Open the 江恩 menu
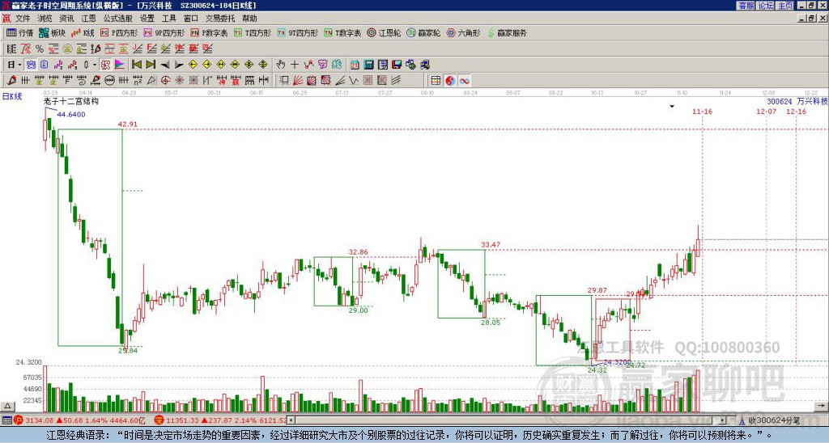 [88, 19]
